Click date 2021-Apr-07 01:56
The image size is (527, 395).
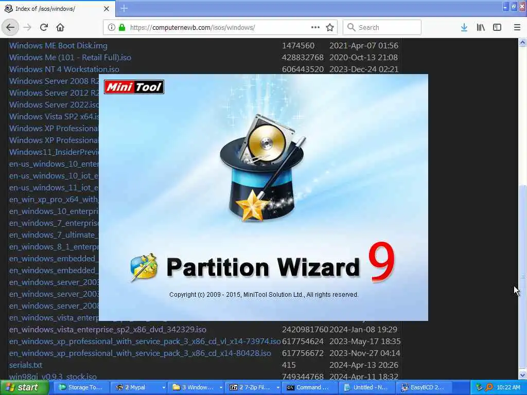tap(364, 46)
